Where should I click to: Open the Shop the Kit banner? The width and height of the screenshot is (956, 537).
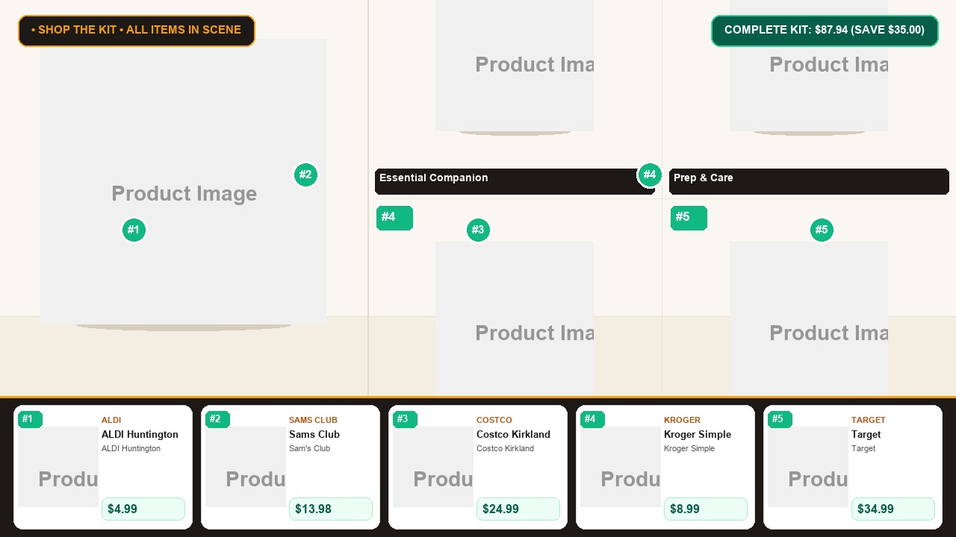(137, 31)
